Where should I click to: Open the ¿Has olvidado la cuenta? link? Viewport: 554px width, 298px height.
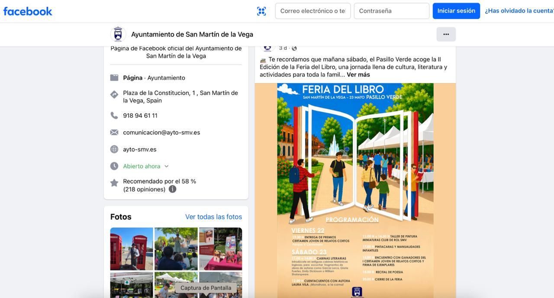(x=519, y=11)
